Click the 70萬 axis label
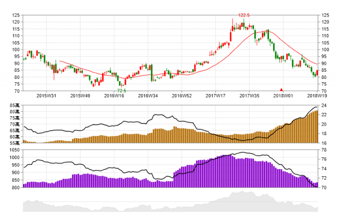Viewport: 341px width, 214px height. coord(15,124)
